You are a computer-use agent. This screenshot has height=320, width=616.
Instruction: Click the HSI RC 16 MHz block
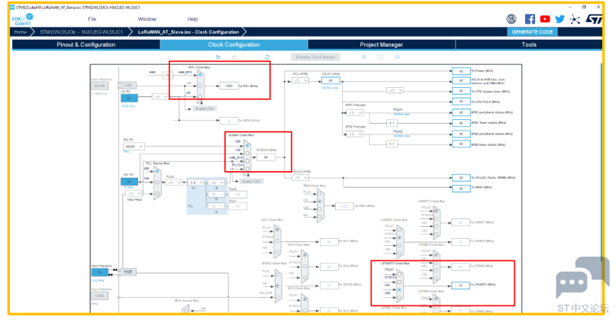[129, 182]
